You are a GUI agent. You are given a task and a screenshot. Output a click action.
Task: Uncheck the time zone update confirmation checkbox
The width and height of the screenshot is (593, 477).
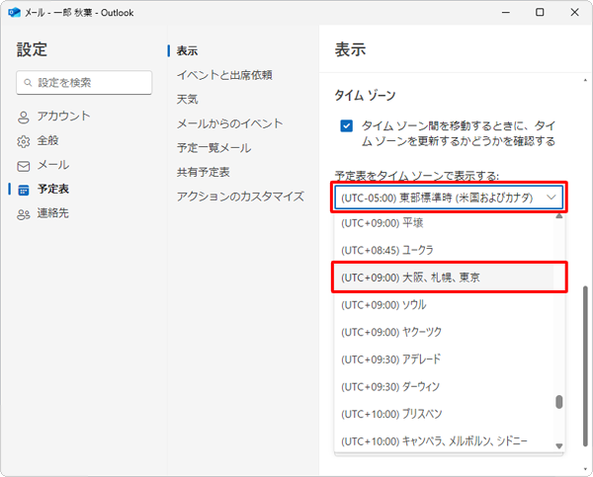click(x=347, y=125)
